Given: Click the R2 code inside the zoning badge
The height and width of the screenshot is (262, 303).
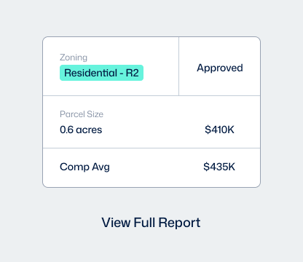Looking at the screenshot, I should [133, 73].
